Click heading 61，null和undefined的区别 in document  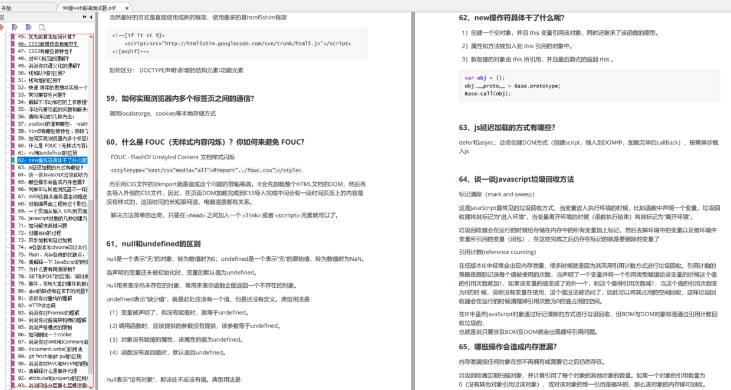tap(153, 244)
